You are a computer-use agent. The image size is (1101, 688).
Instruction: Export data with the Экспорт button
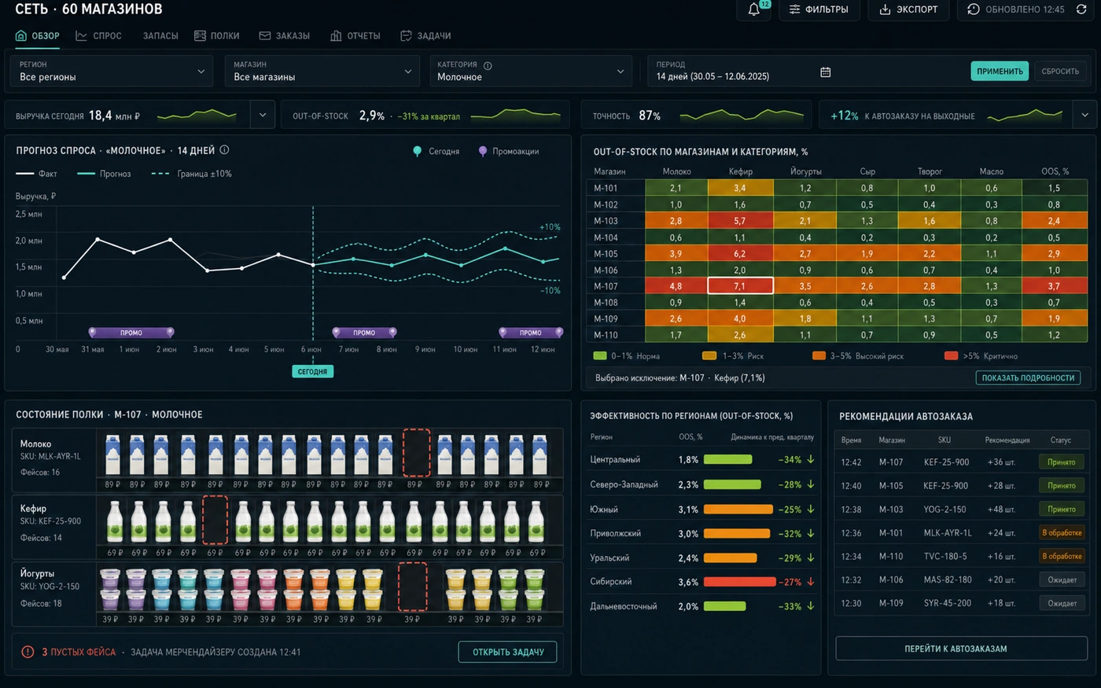[x=908, y=9]
